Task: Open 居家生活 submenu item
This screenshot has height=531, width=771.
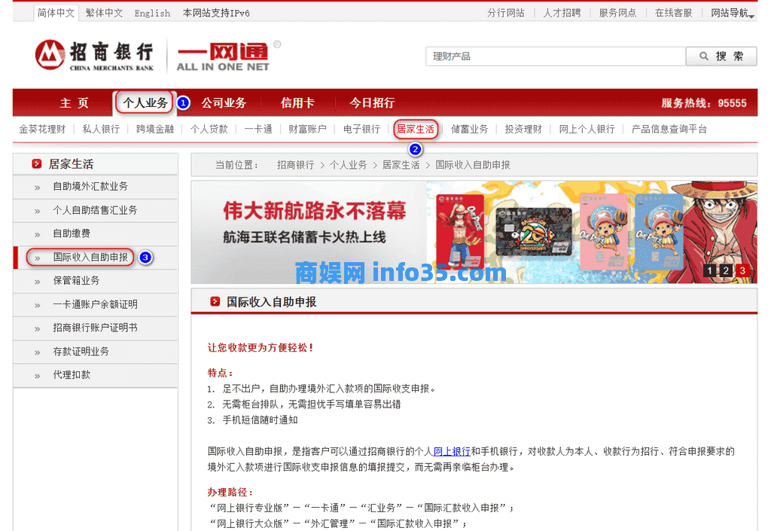Action: click(x=416, y=130)
